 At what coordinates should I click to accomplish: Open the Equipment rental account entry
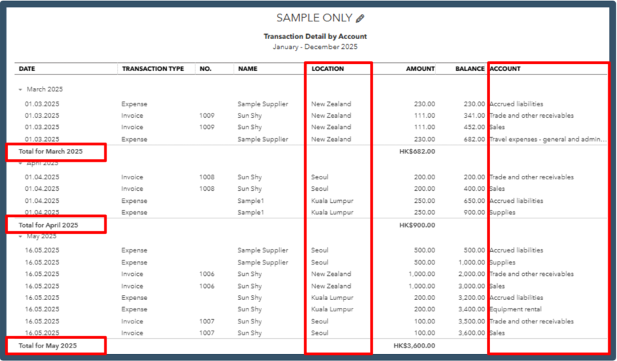[515, 309]
